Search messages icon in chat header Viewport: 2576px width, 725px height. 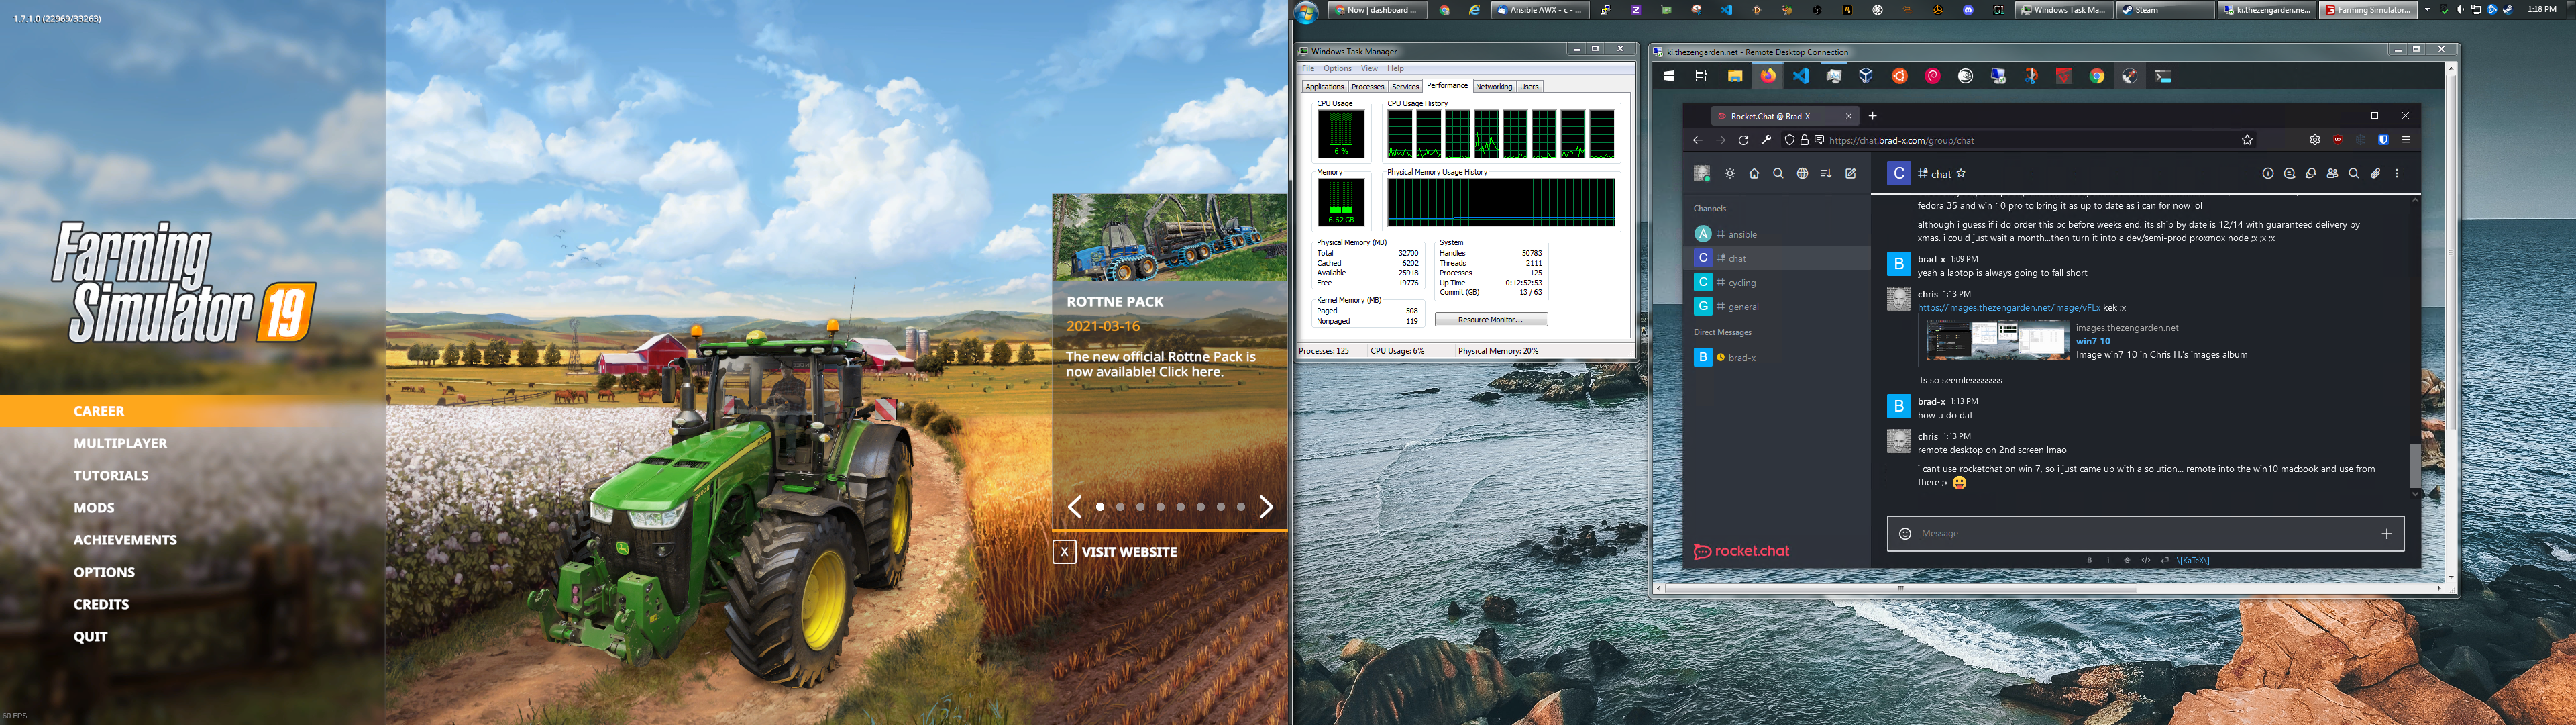tap(2354, 173)
